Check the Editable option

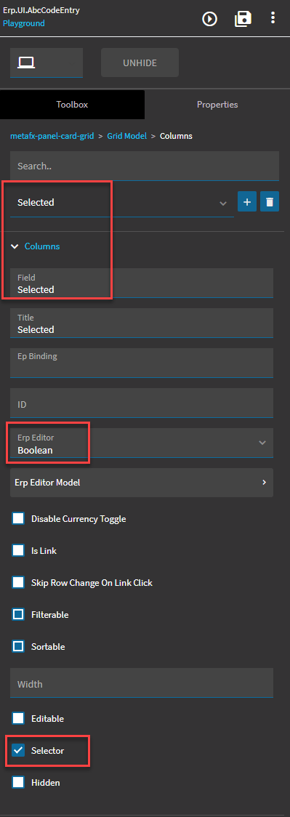click(18, 718)
